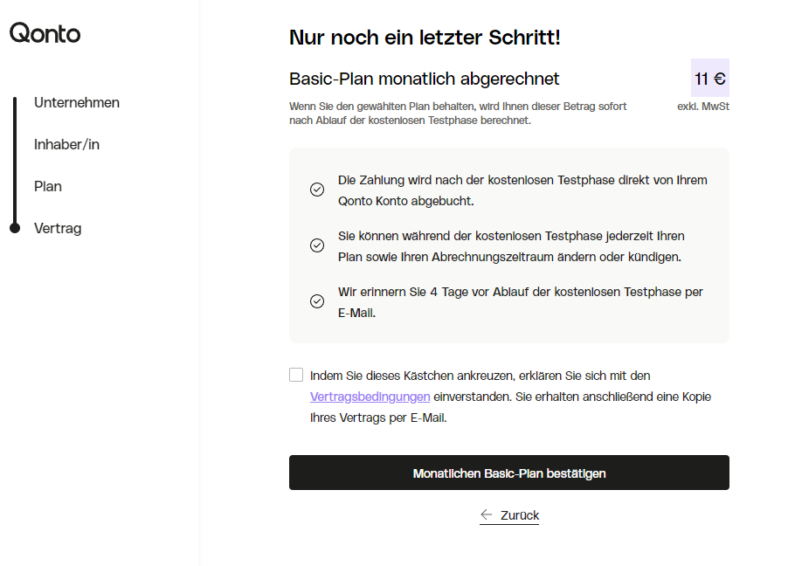Image resolution: width=788 pixels, height=566 pixels.
Task: Click the heading Nur noch ein letzter Schritt
Action: [x=425, y=38]
